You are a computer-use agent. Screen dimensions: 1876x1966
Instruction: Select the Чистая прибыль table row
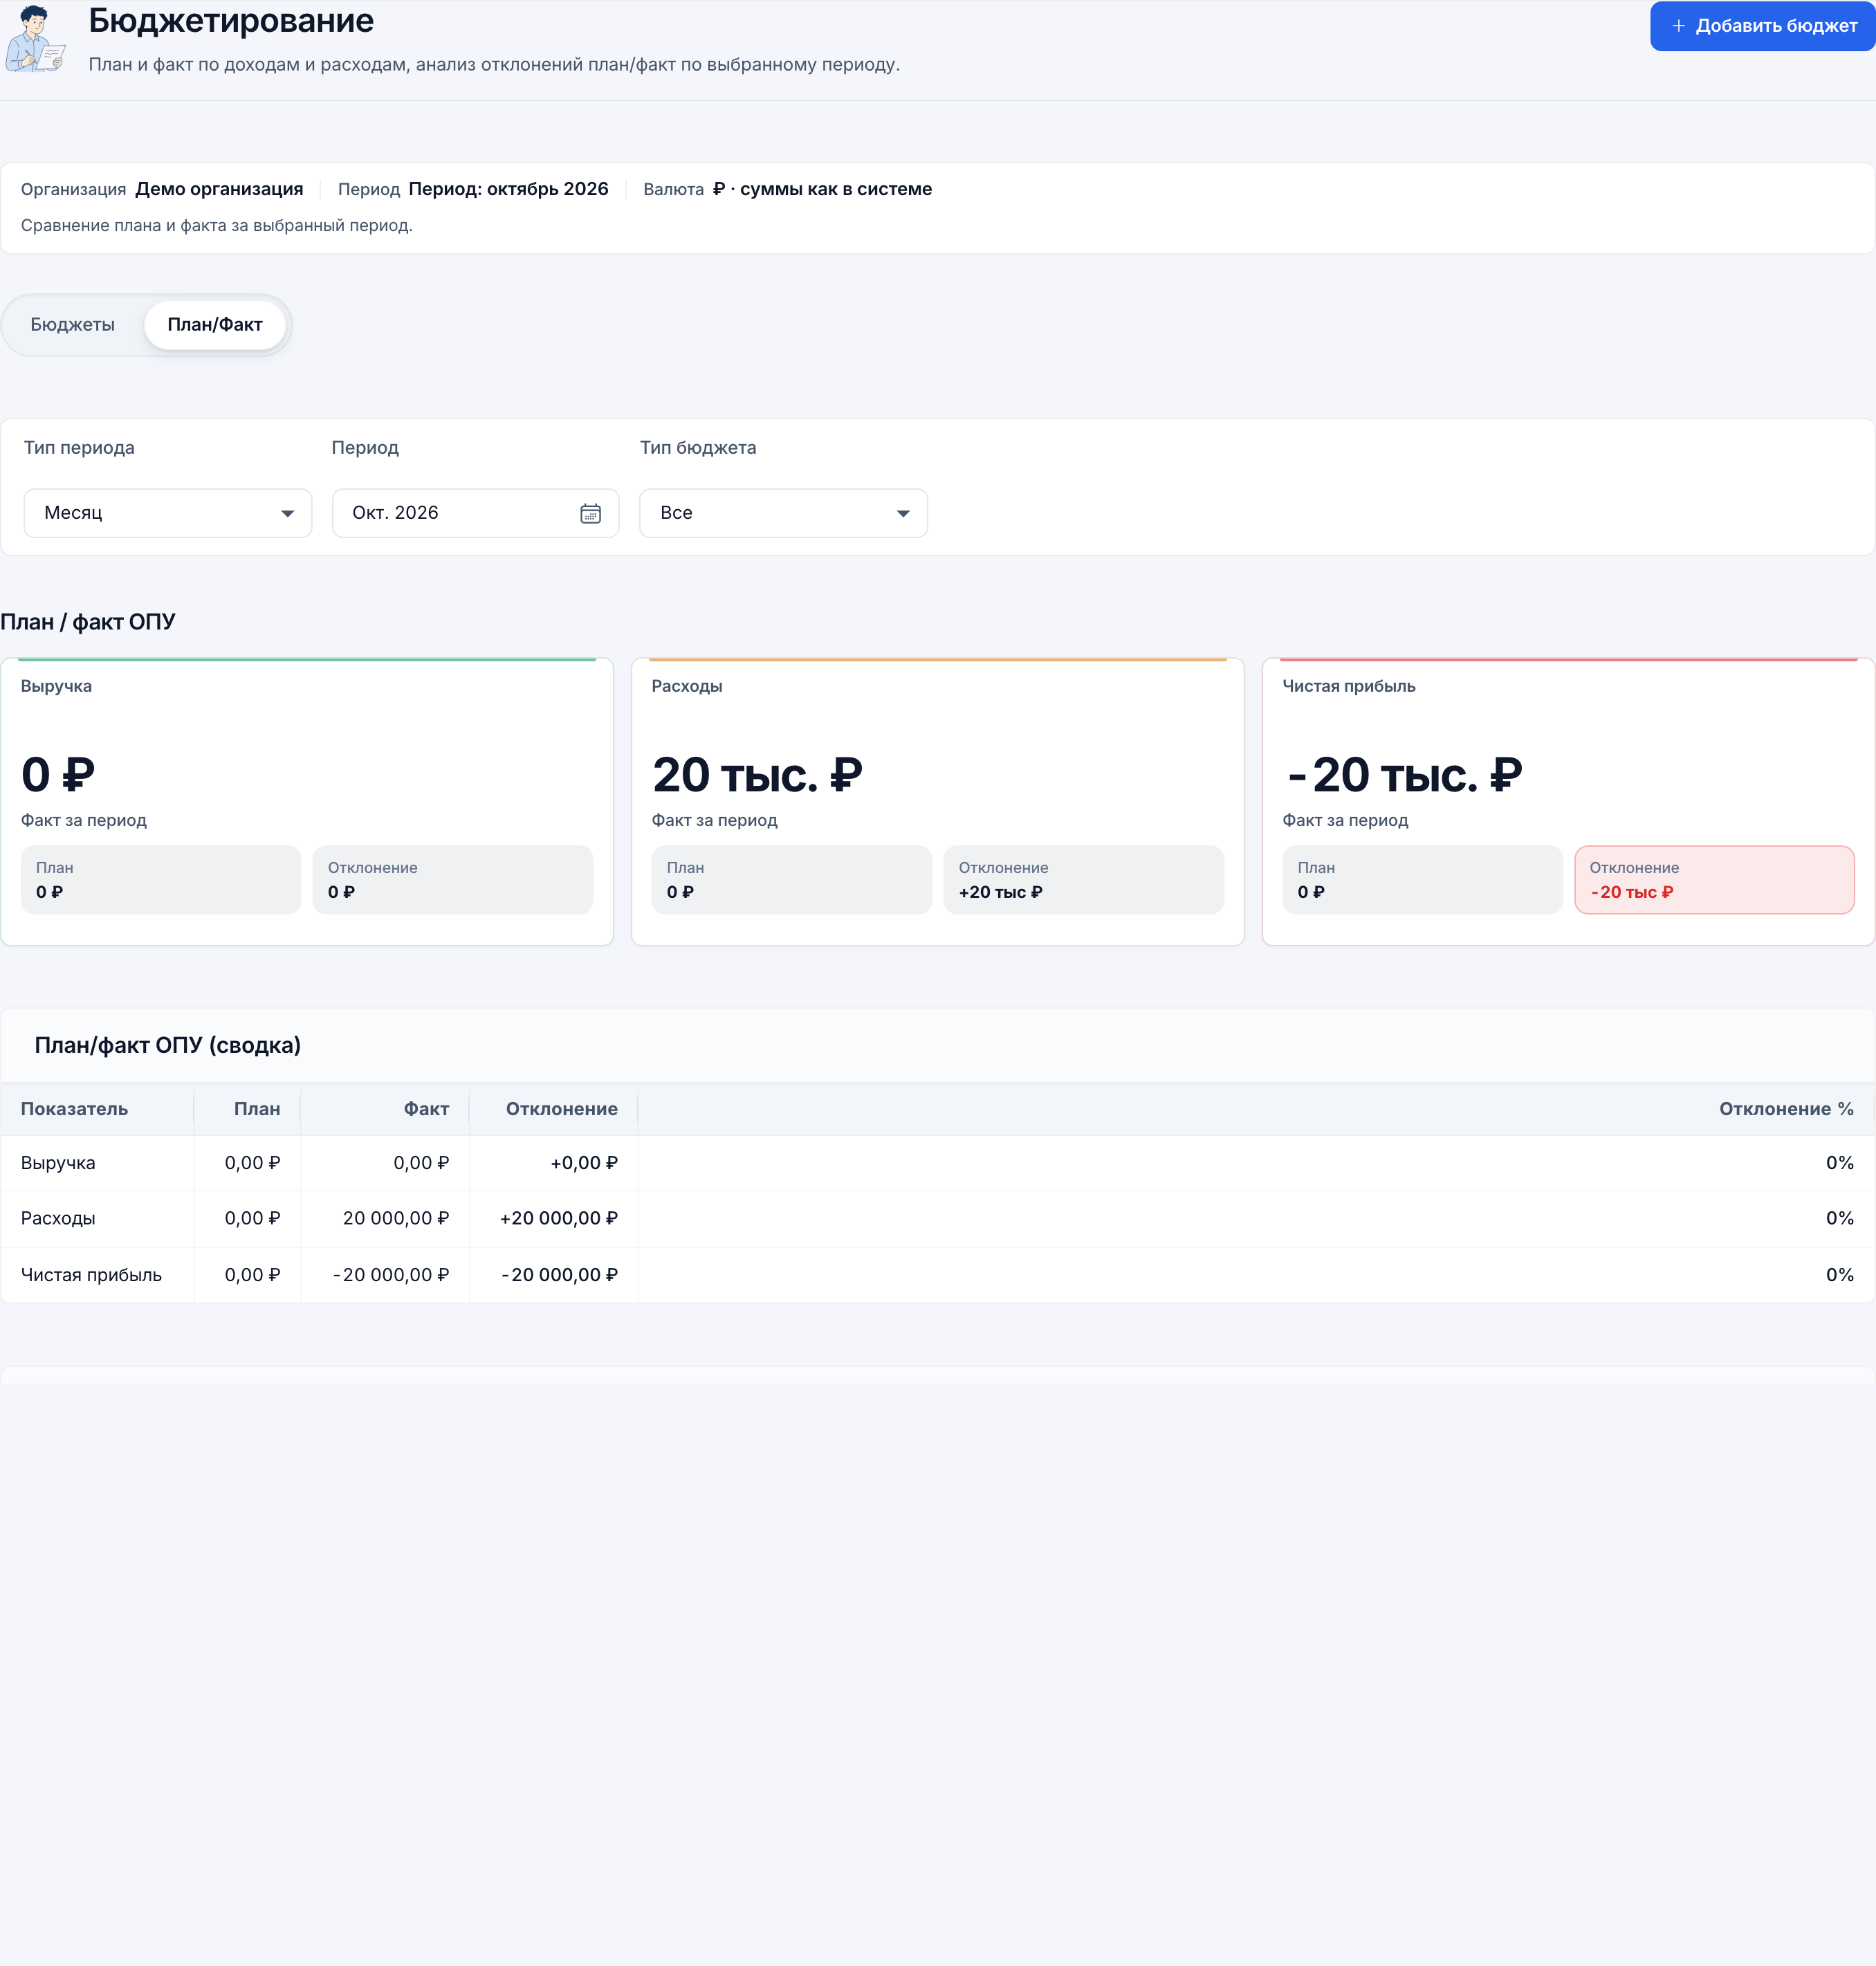[938, 1275]
